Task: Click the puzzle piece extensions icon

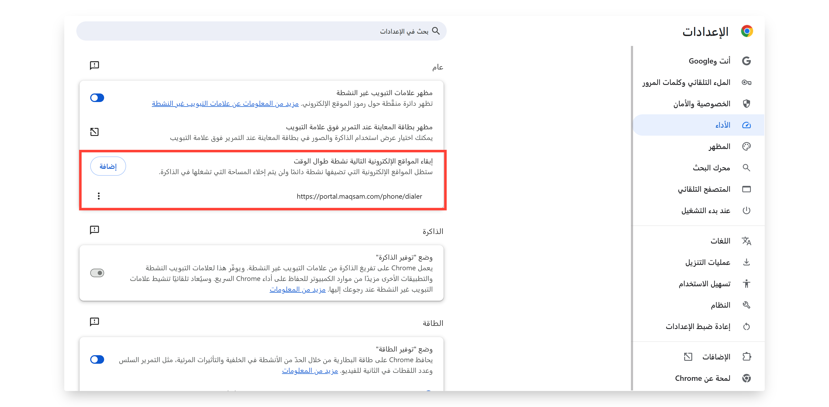Action: pos(746,357)
